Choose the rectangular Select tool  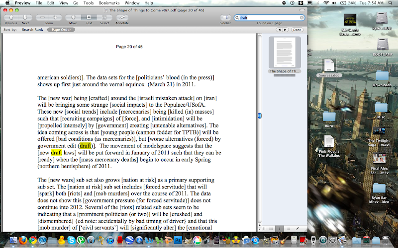pyautogui.click(x=104, y=17)
